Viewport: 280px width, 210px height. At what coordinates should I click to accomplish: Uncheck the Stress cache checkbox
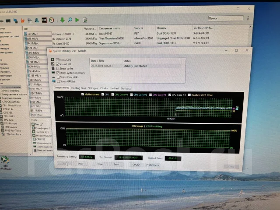pyautogui.click(x=58, y=68)
